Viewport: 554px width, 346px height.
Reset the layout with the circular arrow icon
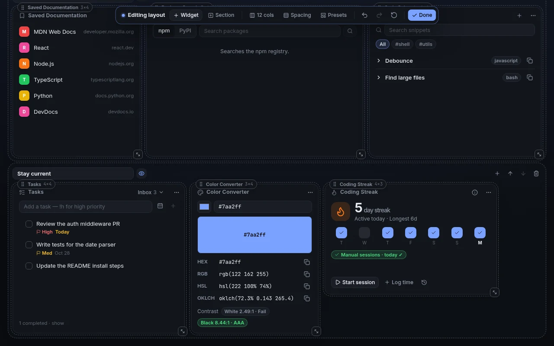coord(394,15)
